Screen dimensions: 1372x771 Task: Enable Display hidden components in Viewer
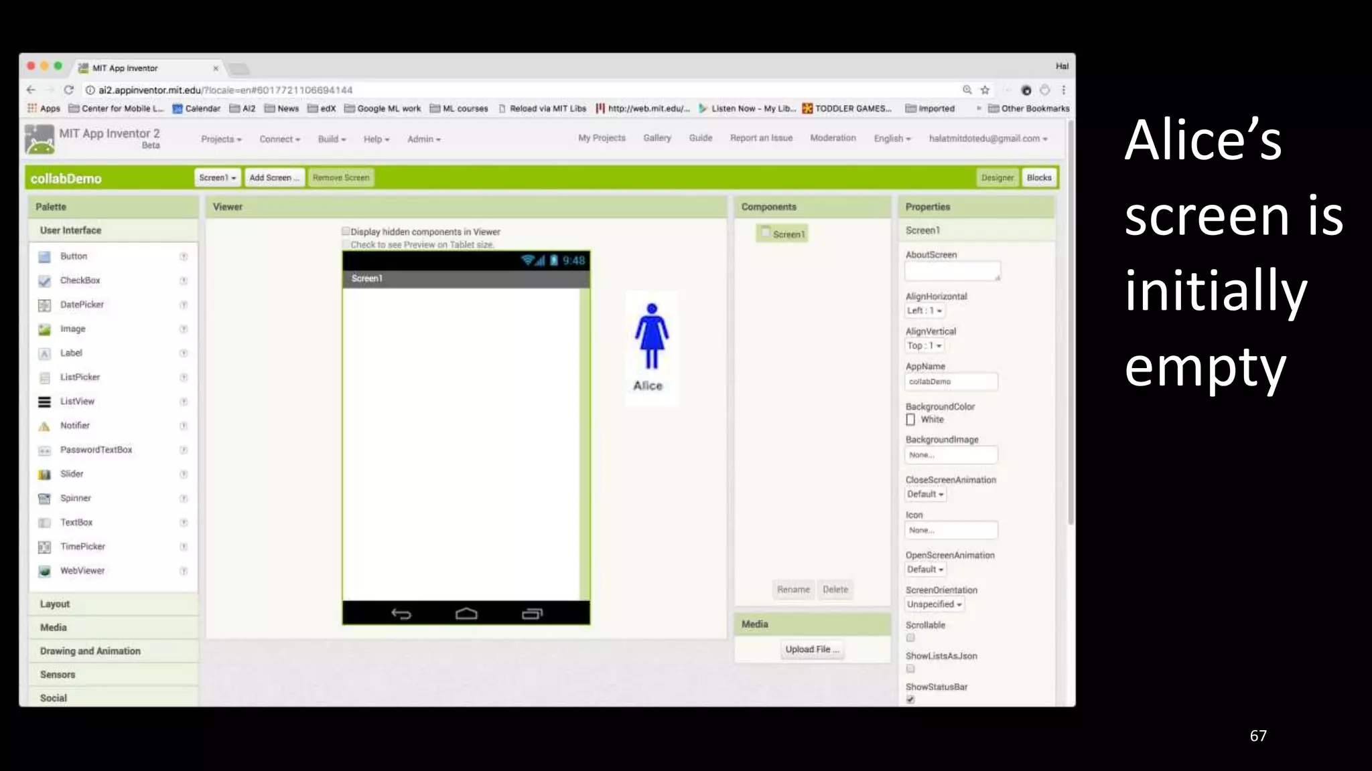click(x=346, y=231)
